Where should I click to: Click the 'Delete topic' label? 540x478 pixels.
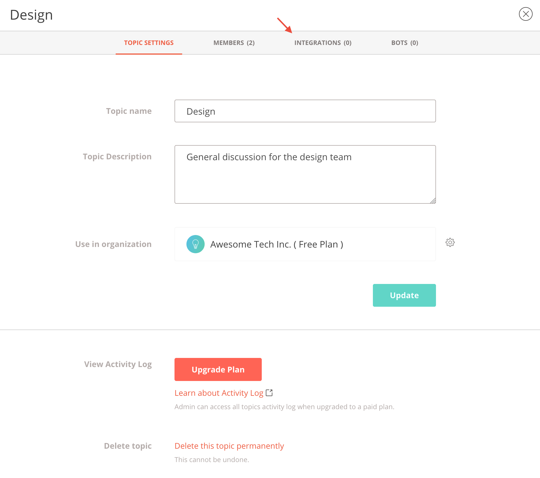(x=128, y=446)
